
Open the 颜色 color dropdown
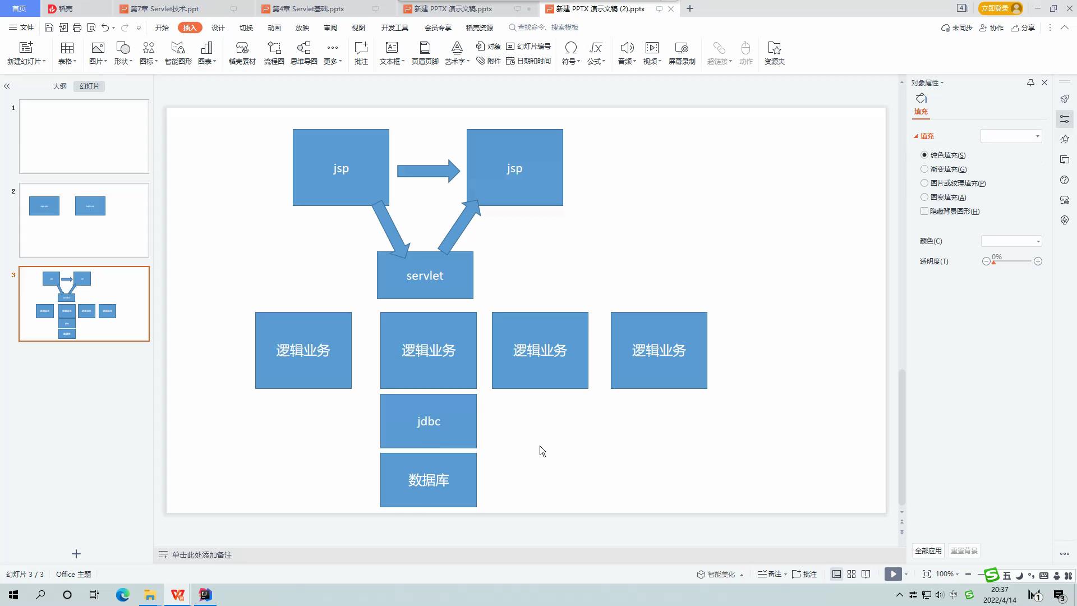tap(1011, 241)
